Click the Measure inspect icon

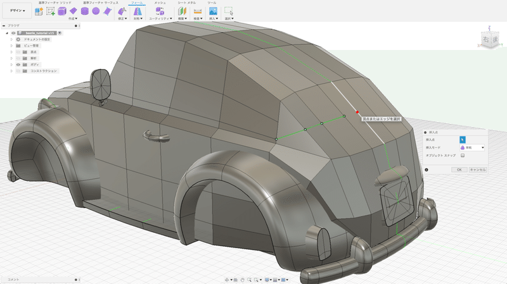(197, 12)
